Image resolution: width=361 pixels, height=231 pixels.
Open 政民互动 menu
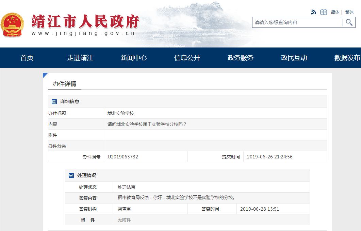pyautogui.click(x=294, y=58)
